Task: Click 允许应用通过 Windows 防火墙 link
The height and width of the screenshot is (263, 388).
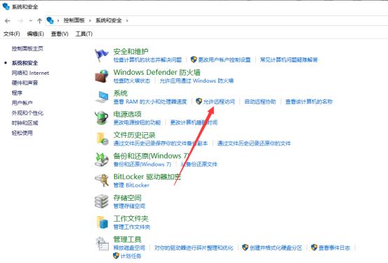Action: (x=196, y=80)
